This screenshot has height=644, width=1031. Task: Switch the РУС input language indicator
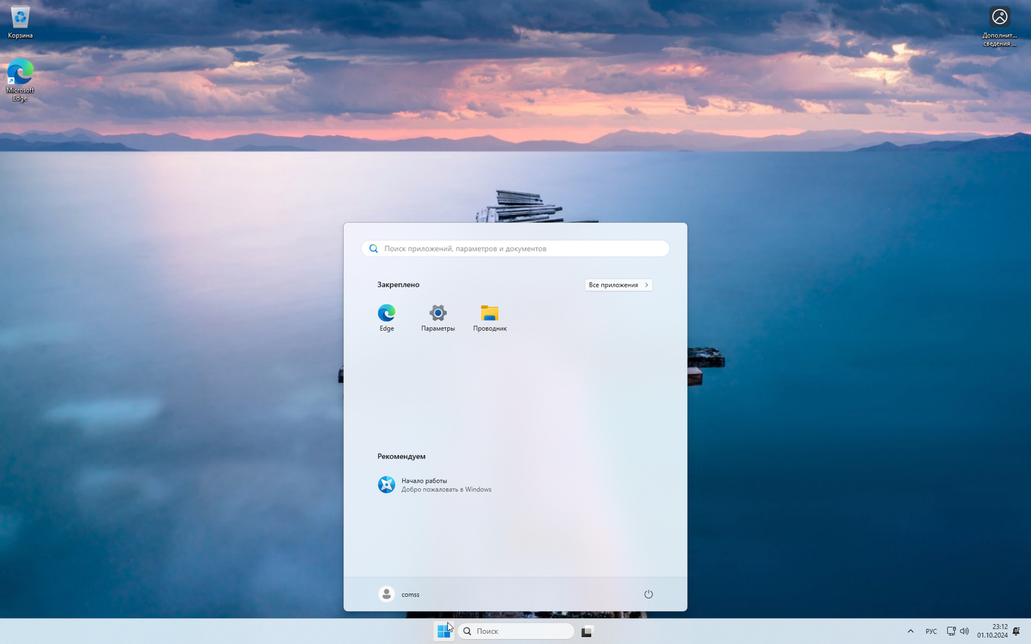pos(931,632)
